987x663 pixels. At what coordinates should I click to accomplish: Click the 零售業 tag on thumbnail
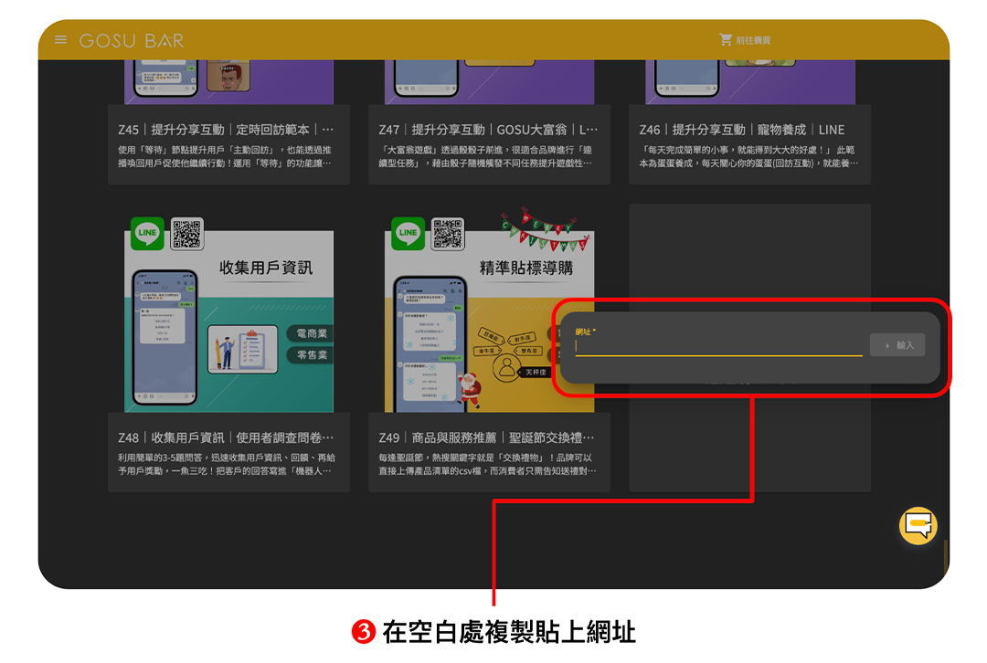[311, 354]
